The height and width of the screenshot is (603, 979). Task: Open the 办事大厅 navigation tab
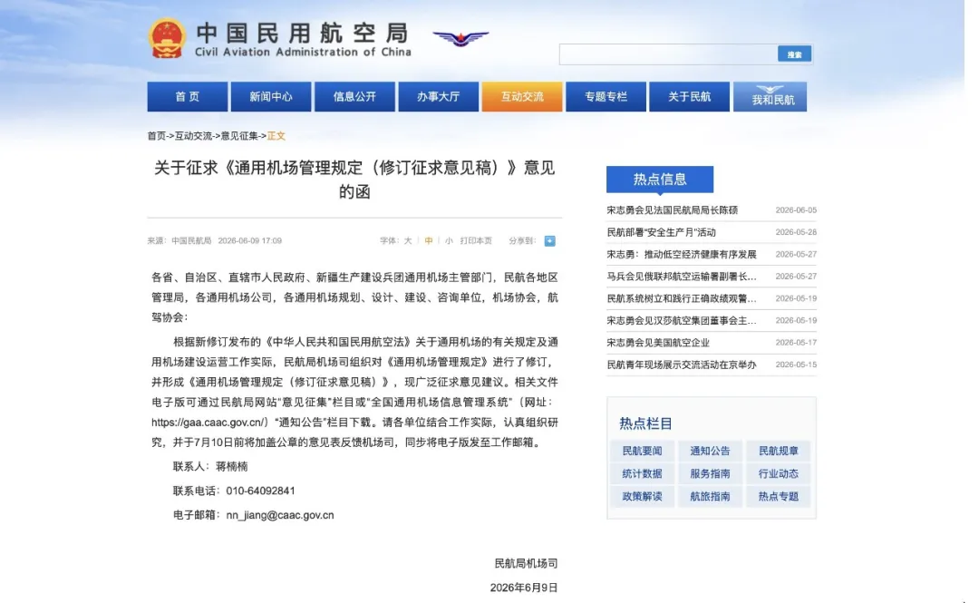tap(439, 97)
